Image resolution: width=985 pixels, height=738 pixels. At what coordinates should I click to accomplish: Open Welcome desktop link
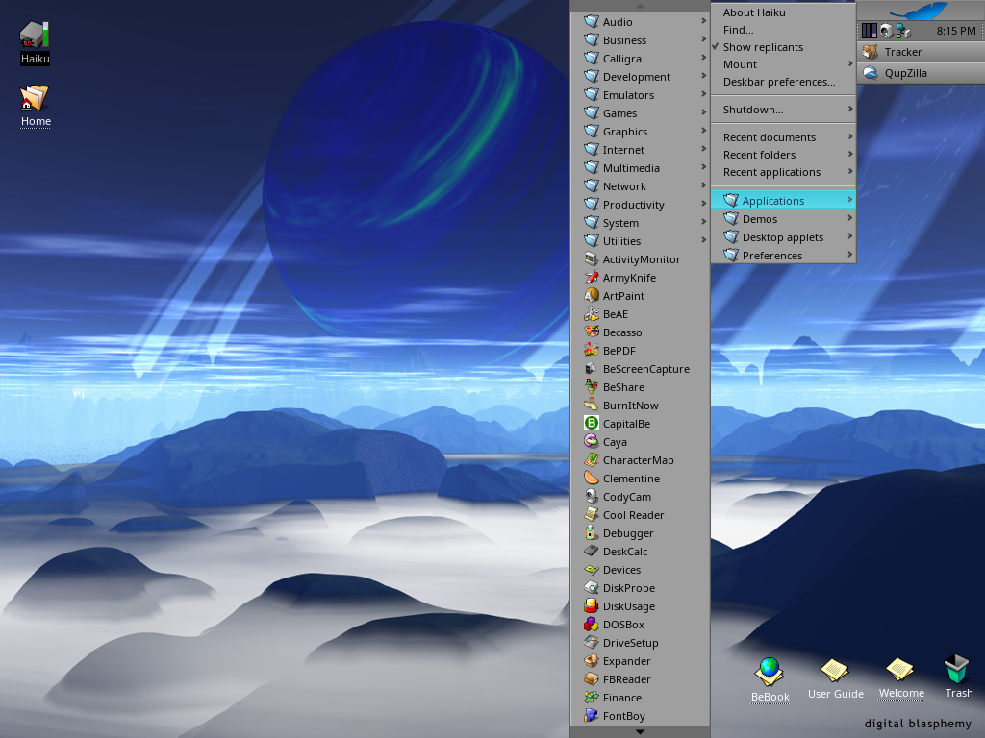coord(900,677)
